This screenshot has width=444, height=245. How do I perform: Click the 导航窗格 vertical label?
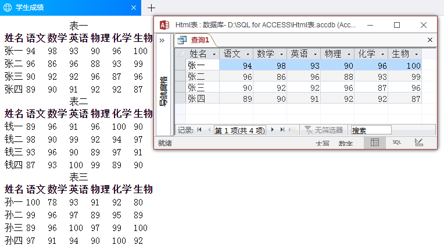(x=163, y=91)
